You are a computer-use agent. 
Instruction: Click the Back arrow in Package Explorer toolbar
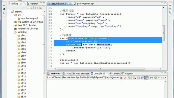click(x=23, y=8)
